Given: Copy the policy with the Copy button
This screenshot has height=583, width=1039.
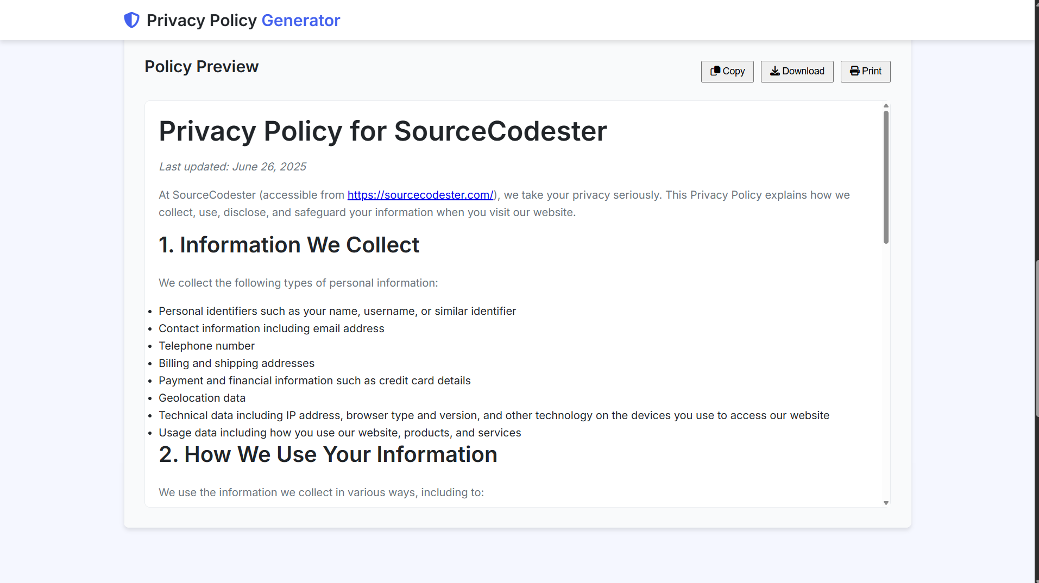Looking at the screenshot, I should pos(727,71).
